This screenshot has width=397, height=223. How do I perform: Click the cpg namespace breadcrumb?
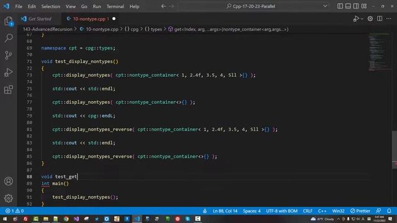pyautogui.click(x=132, y=29)
